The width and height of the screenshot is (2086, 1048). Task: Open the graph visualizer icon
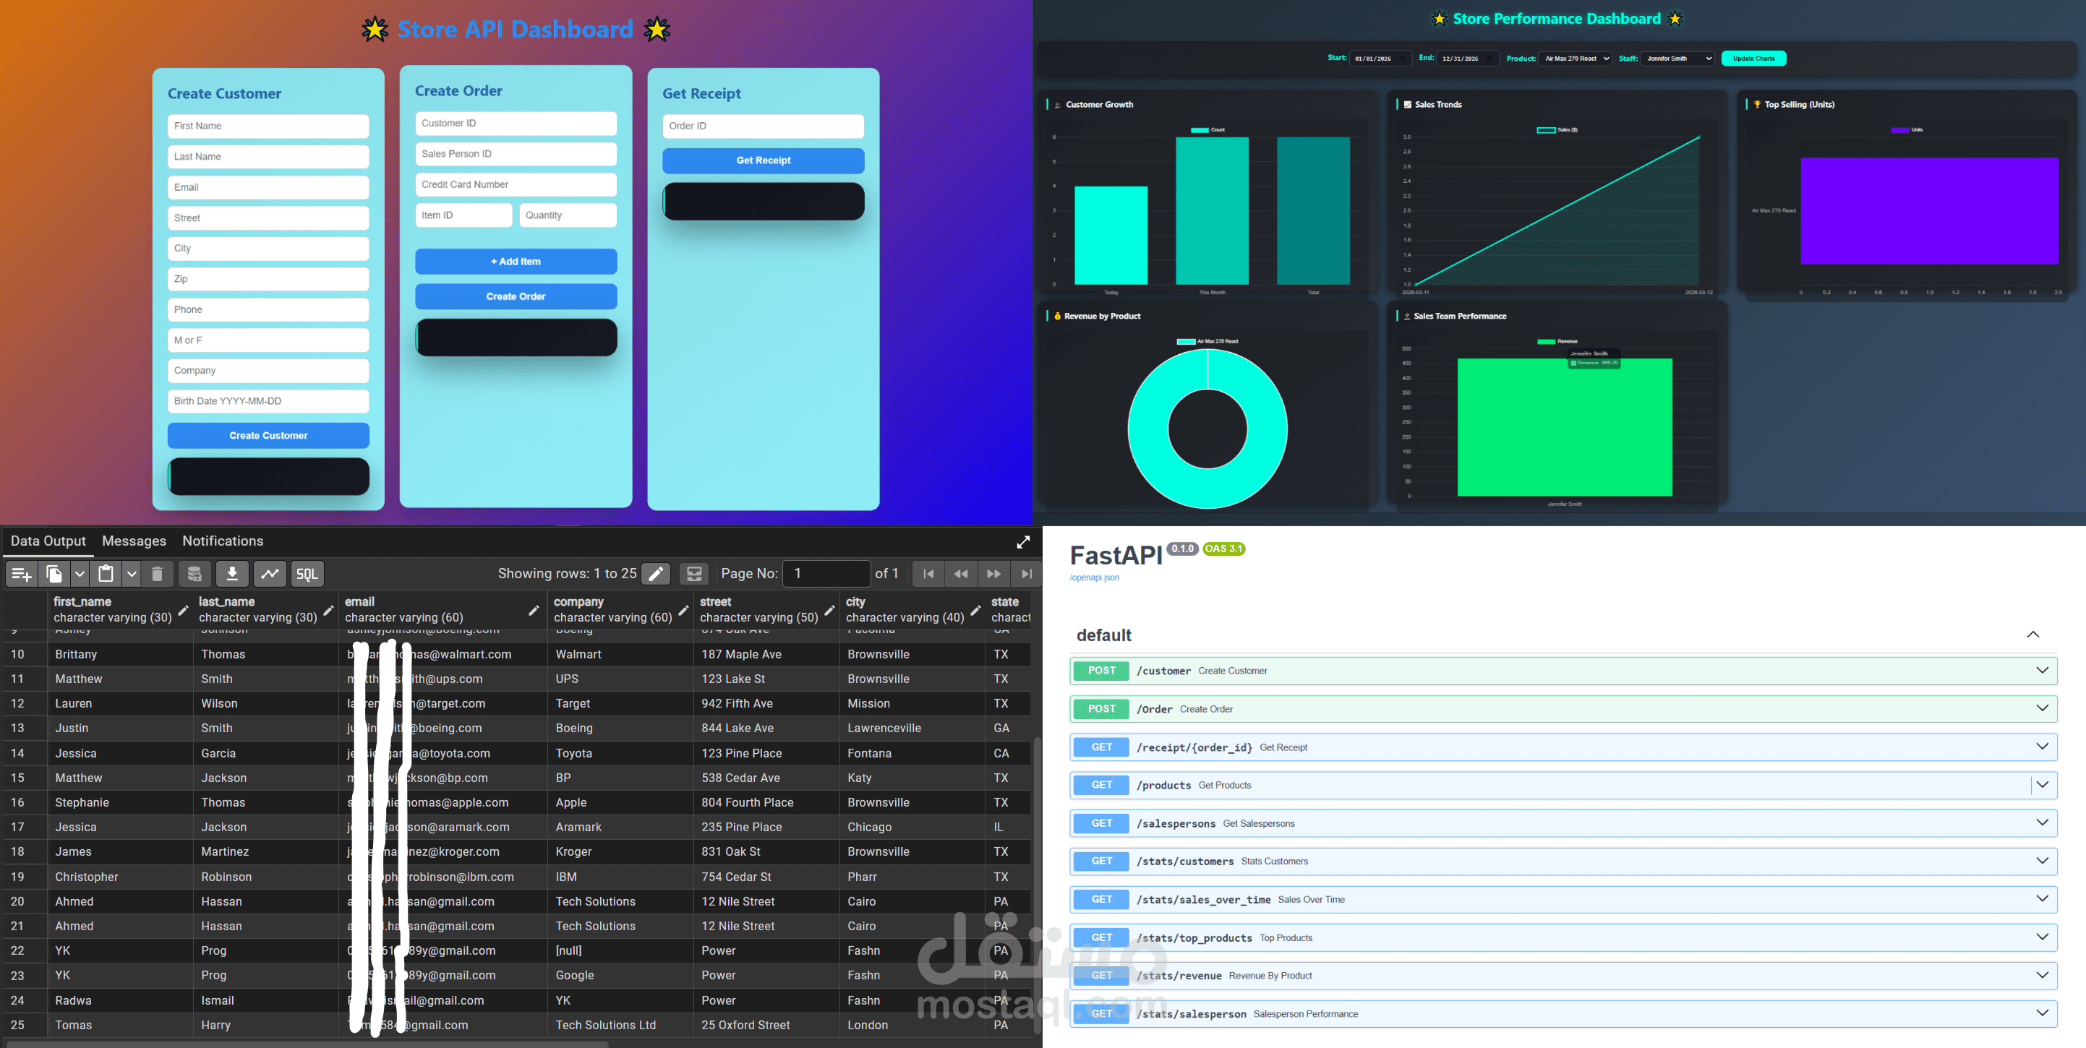tap(270, 574)
